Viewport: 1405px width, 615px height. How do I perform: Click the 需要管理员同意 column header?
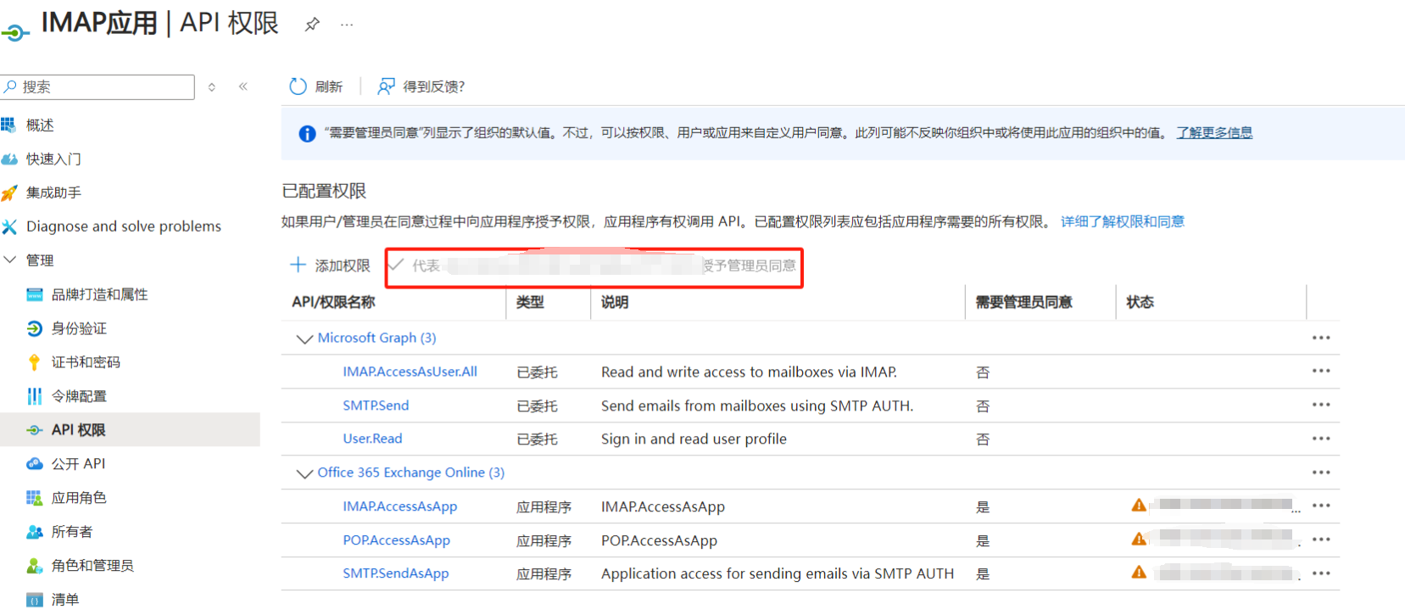click(x=1023, y=302)
